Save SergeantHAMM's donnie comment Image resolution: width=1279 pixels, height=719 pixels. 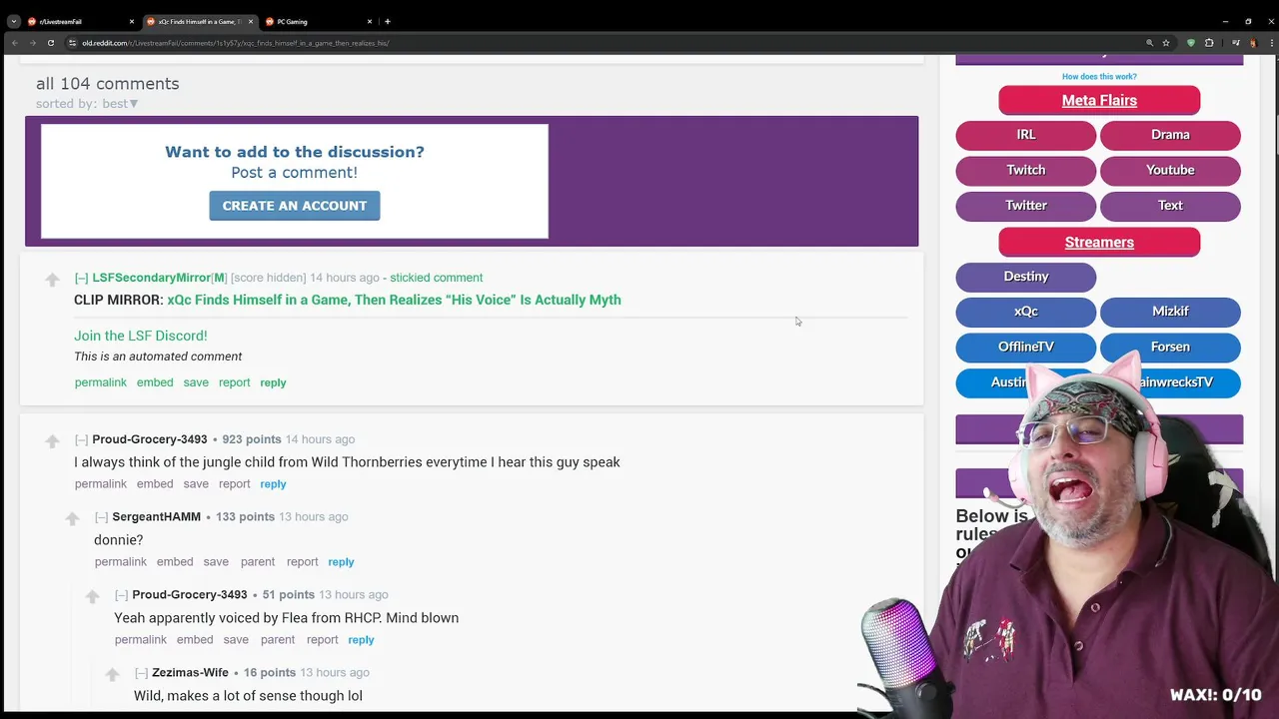pyautogui.click(x=216, y=562)
